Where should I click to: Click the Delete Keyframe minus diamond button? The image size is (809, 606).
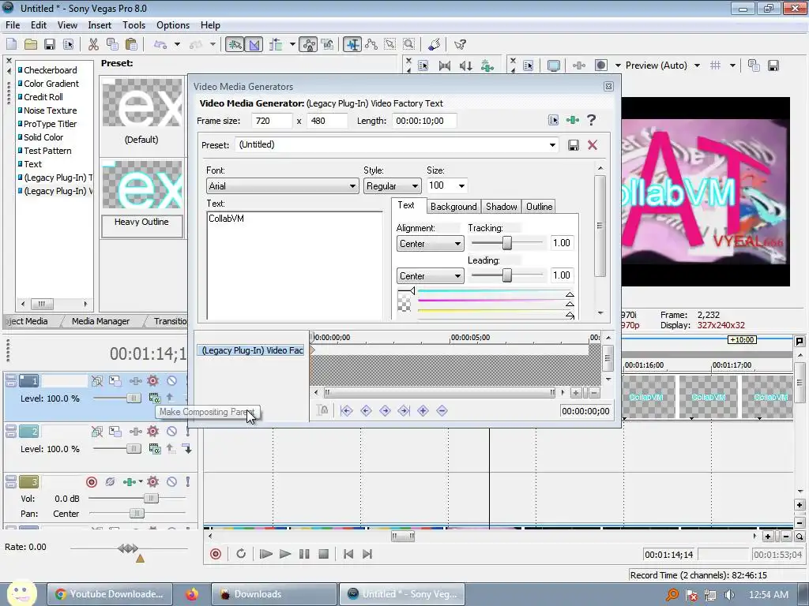tap(442, 410)
